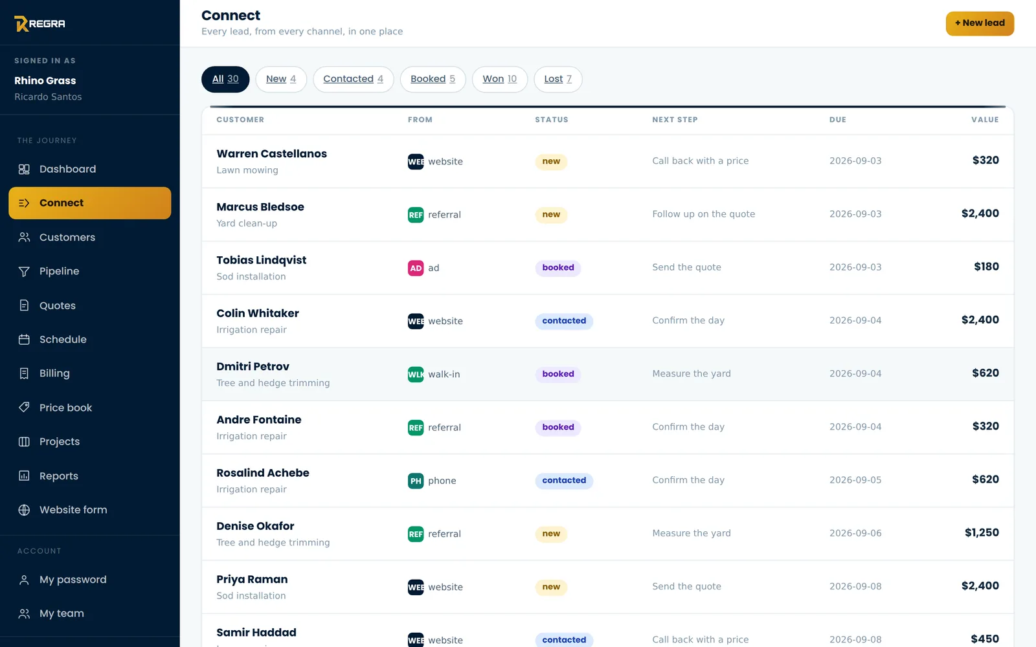Show Won leads tab
The width and height of the screenshot is (1036, 647).
pyautogui.click(x=499, y=79)
